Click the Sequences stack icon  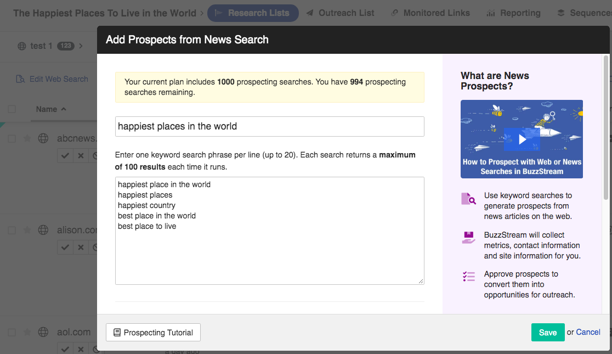tap(561, 13)
